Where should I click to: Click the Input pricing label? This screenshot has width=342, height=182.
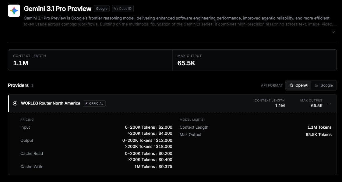pyautogui.click(x=25, y=127)
